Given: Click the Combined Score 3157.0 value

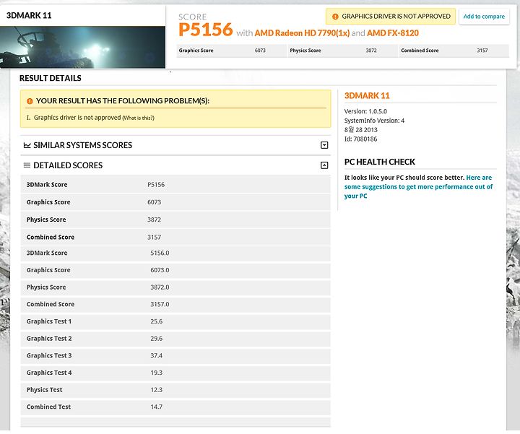Looking at the screenshot, I should (x=160, y=304).
